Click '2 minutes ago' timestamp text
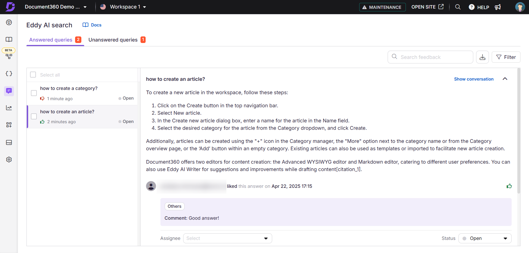Image resolution: width=529 pixels, height=253 pixels. tap(61, 122)
